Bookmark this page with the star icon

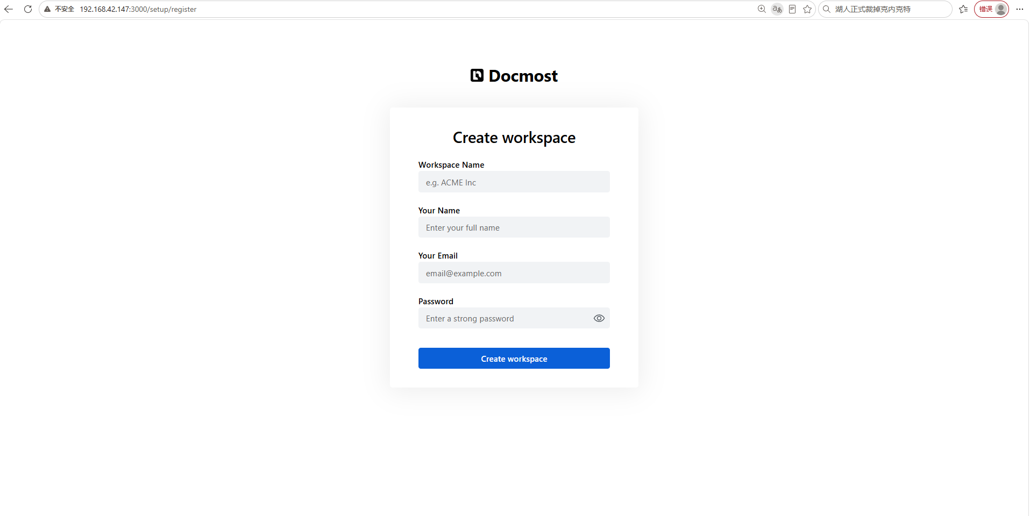(807, 9)
